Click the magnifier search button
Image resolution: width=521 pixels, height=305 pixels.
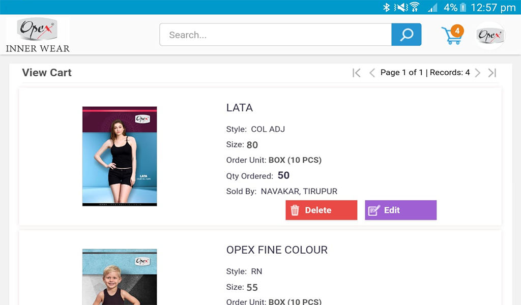click(407, 35)
